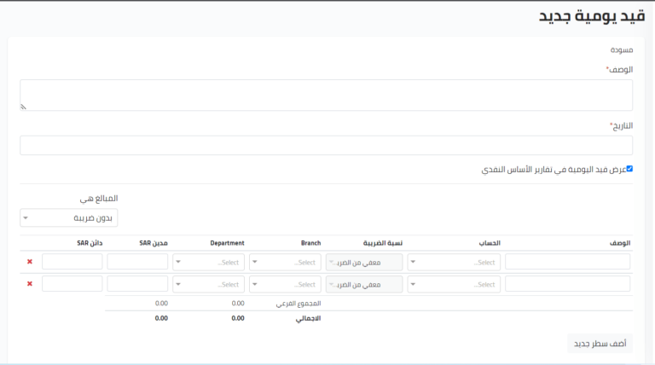655x365 pixels.
Task: Open the الحساب dropdown in the first row
Action: coord(453,262)
